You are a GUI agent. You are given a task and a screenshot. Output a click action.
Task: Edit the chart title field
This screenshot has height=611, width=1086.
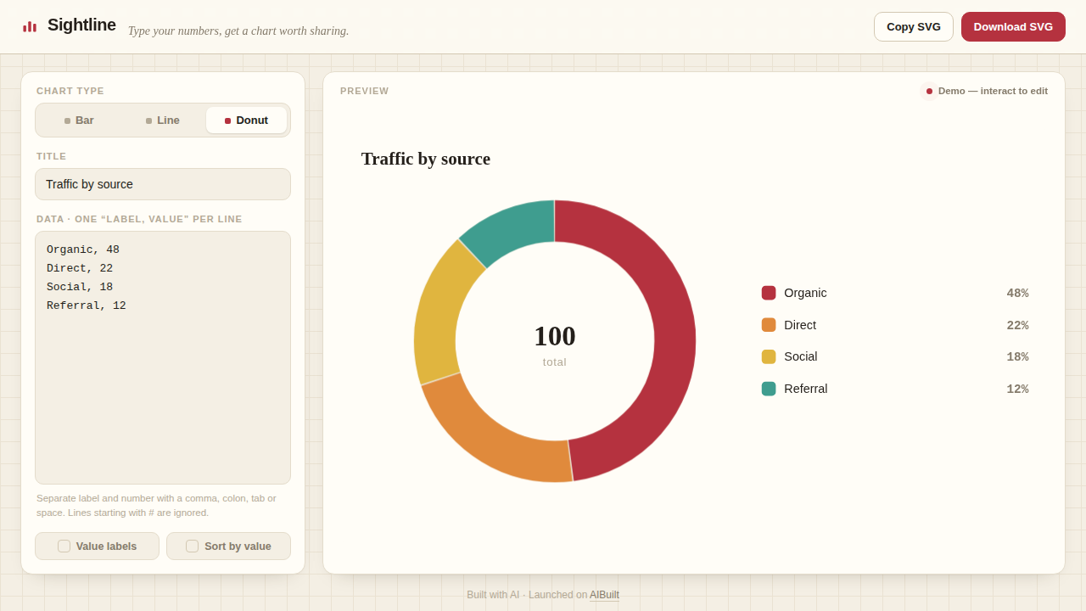(163, 184)
